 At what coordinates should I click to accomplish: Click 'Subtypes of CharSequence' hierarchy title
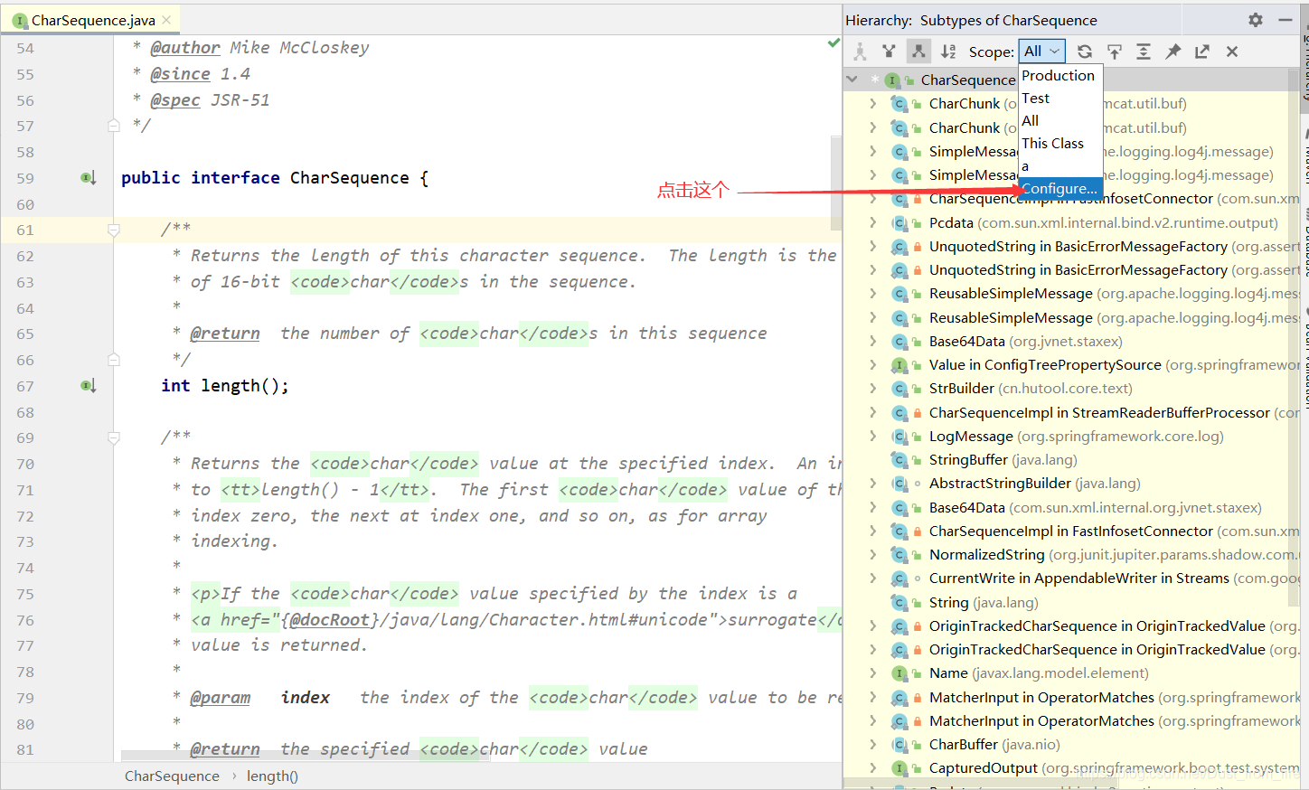(x=1008, y=20)
